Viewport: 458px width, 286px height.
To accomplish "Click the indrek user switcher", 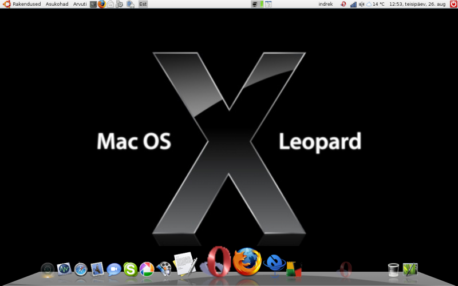I will [326, 4].
